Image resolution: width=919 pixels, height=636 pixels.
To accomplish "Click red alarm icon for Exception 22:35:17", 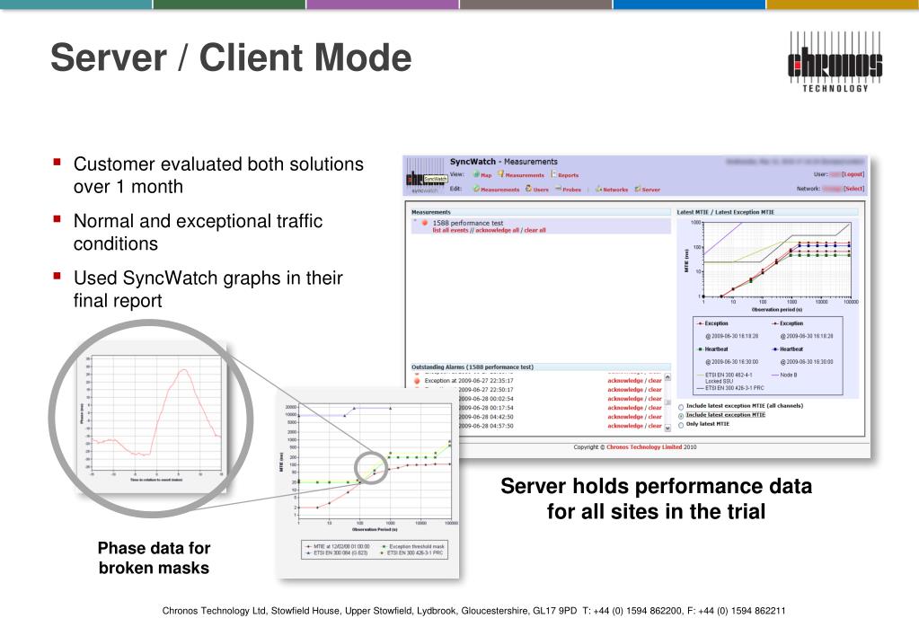I will 417,380.
